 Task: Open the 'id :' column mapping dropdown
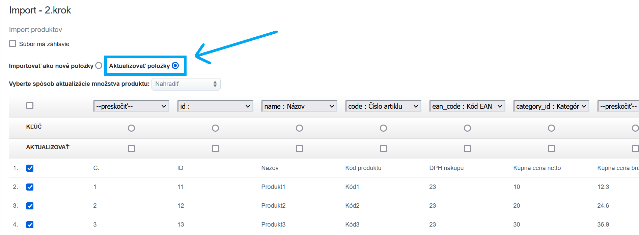click(215, 106)
